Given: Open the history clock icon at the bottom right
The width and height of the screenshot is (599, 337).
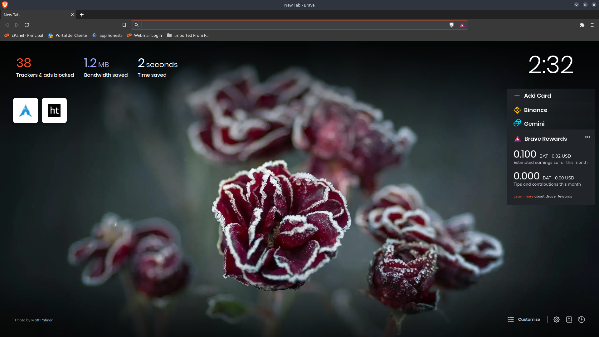Looking at the screenshot, I should [x=582, y=320].
